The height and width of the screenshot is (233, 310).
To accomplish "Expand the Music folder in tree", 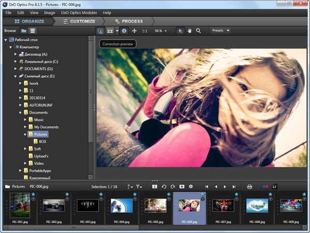I will (25, 120).
